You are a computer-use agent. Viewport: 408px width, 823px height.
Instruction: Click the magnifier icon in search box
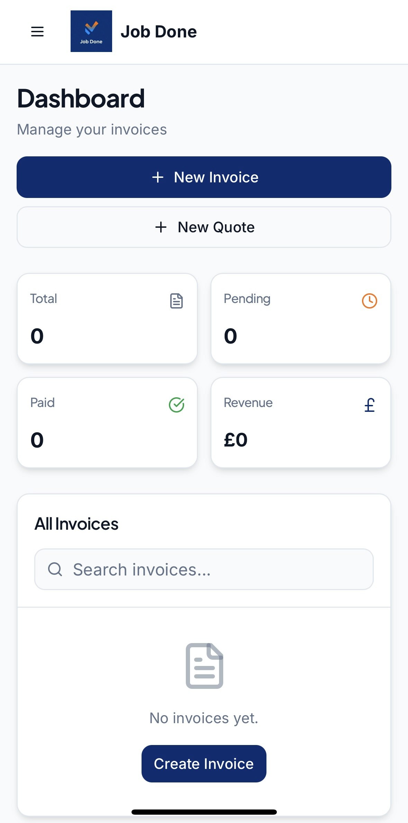[x=55, y=569]
